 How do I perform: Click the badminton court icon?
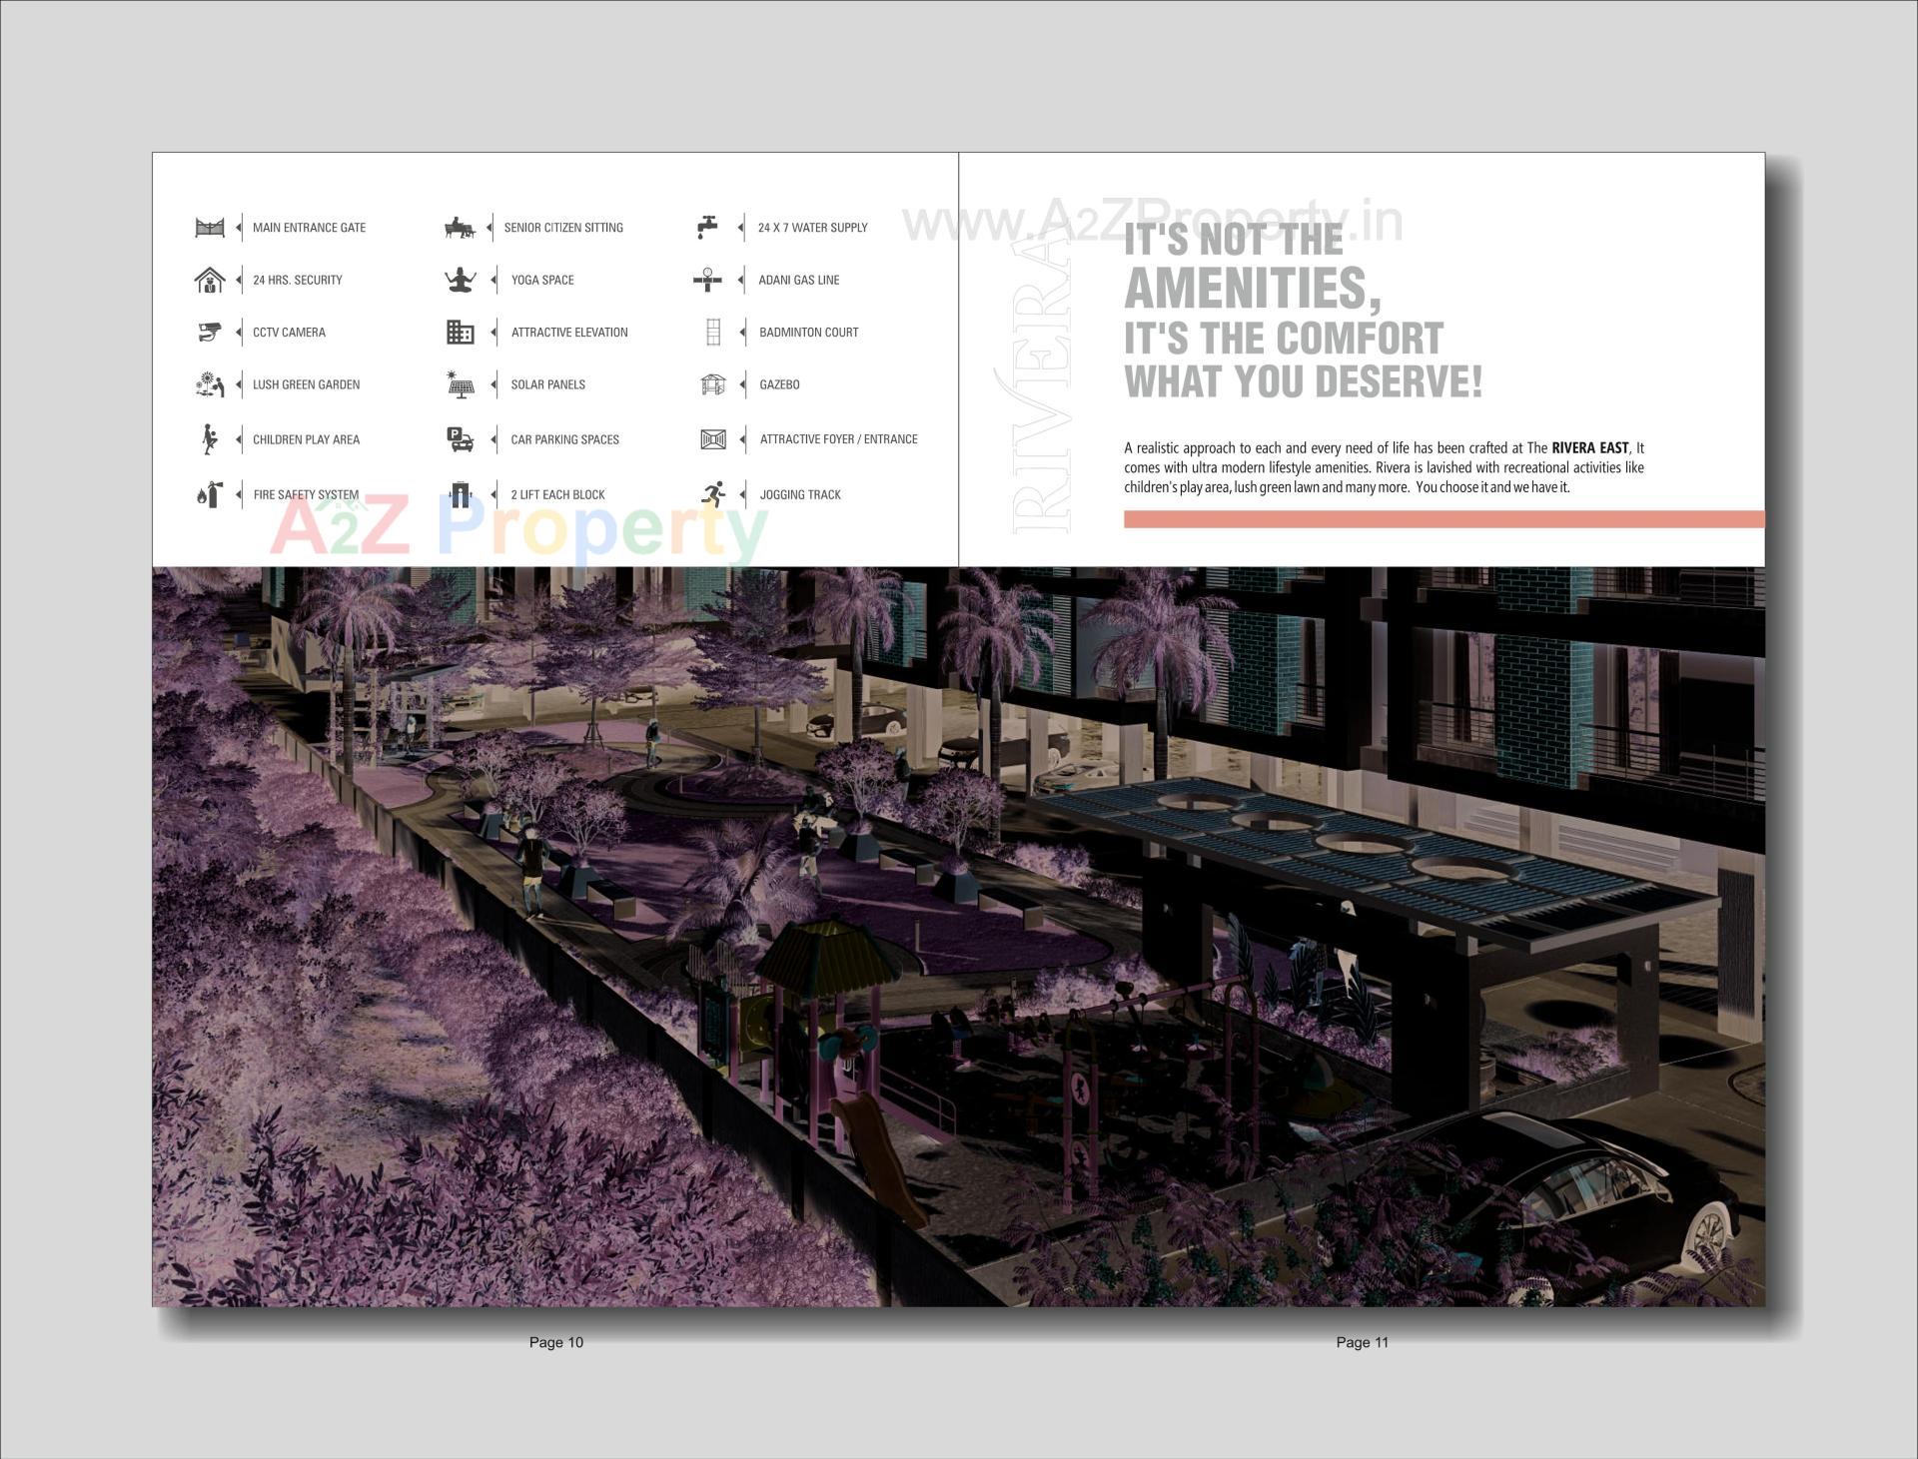[x=712, y=332]
